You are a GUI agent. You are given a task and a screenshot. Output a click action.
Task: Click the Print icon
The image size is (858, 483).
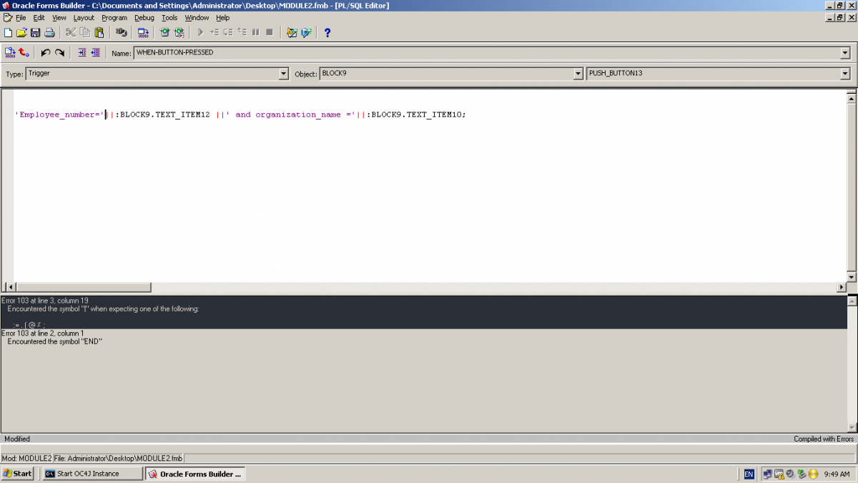click(49, 32)
